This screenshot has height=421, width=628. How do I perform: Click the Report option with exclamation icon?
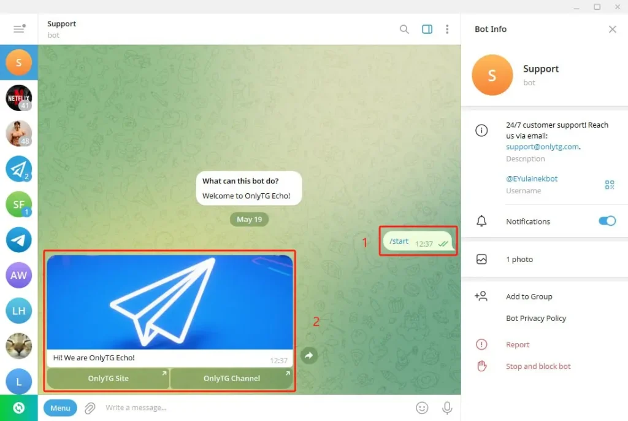coord(518,344)
